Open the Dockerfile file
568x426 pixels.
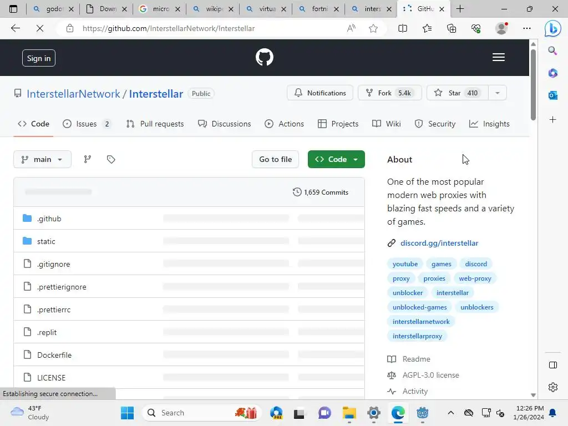54,355
